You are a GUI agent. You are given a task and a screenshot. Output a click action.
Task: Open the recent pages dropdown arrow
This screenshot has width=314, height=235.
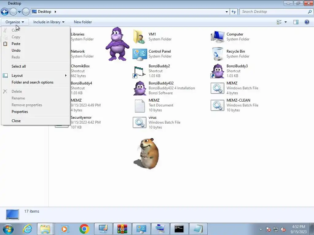19,12
